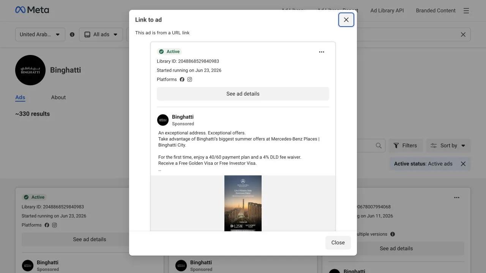
Task: Click the info icon beside country selector
Action: click(x=72, y=35)
